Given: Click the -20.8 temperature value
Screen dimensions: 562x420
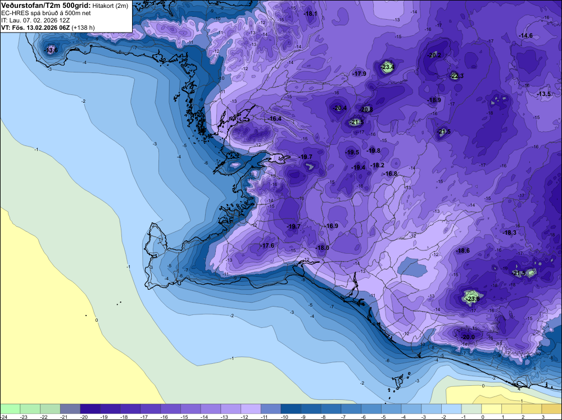Looking at the screenshot, I should [366, 109].
